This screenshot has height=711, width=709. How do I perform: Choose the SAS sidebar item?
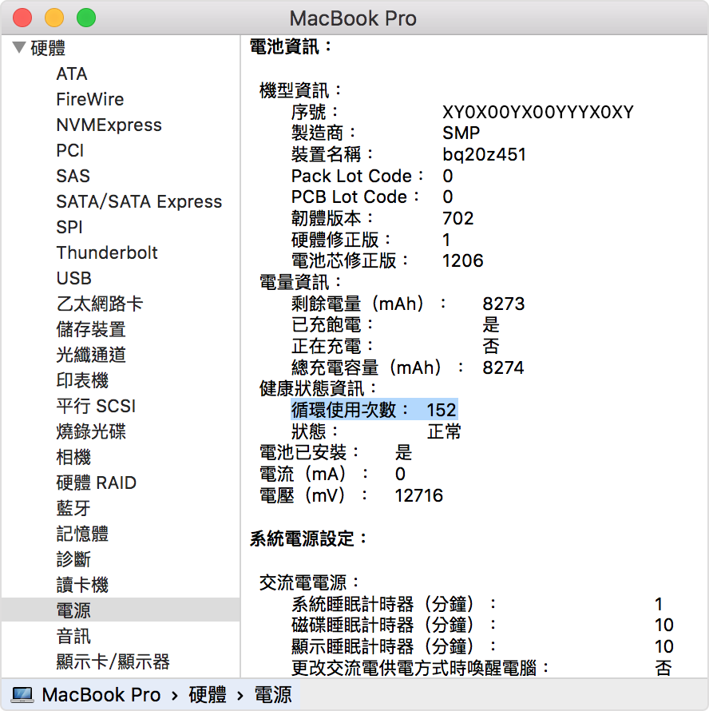point(73,176)
